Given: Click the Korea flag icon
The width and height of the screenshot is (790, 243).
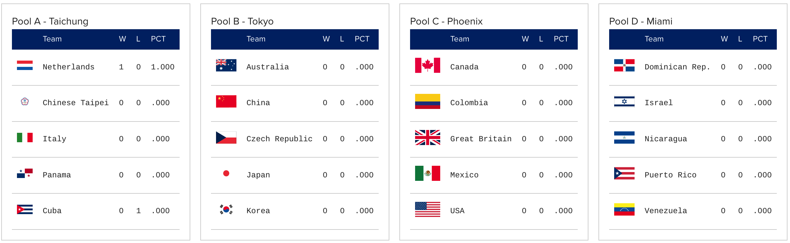Looking at the screenshot, I should (x=226, y=209).
